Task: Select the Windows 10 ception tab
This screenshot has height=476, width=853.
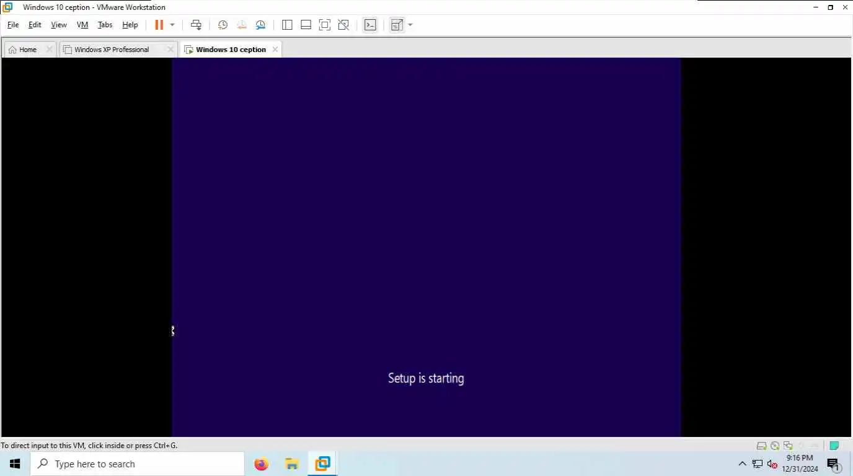Action: pos(231,50)
